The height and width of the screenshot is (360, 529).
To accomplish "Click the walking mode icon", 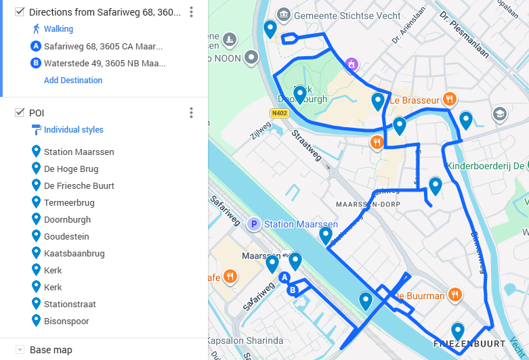I will [x=37, y=29].
